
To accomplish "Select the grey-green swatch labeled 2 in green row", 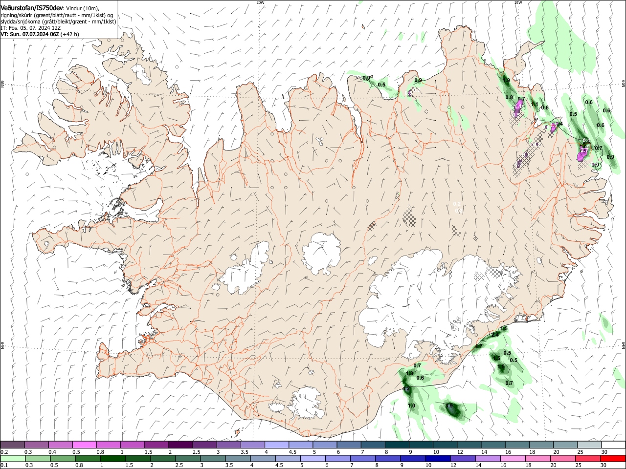I will (163, 458).
